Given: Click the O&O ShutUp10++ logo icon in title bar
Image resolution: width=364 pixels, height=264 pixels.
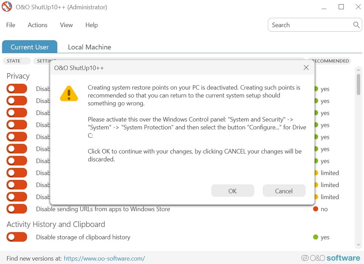Looking at the screenshot, I should [x=6, y=6].
